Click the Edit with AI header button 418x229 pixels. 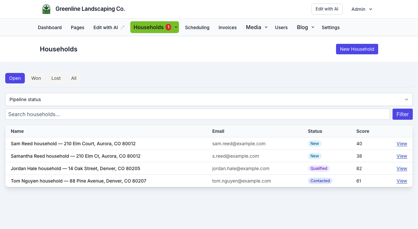click(327, 9)
